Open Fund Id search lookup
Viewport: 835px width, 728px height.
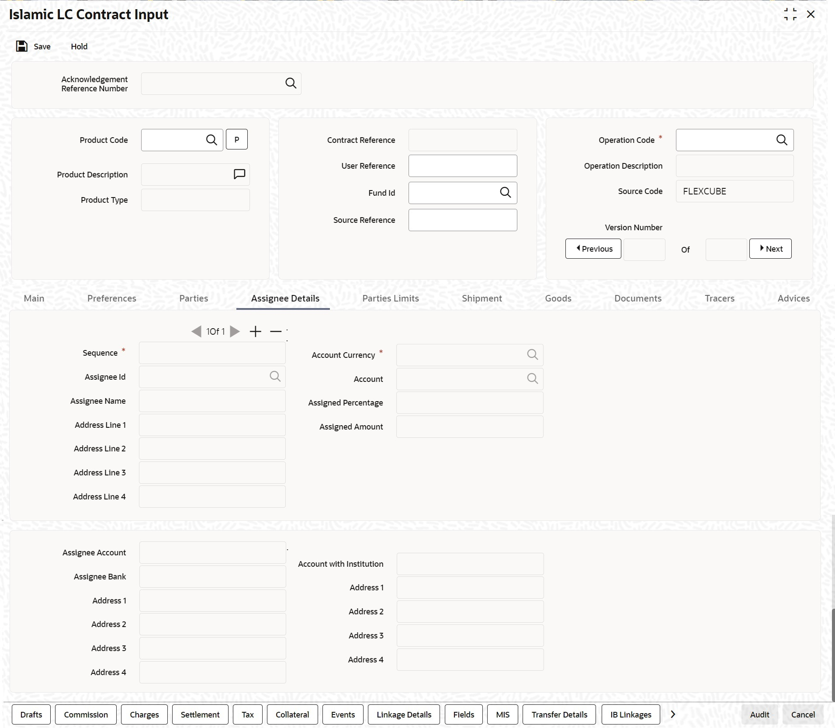pos(505,193)
